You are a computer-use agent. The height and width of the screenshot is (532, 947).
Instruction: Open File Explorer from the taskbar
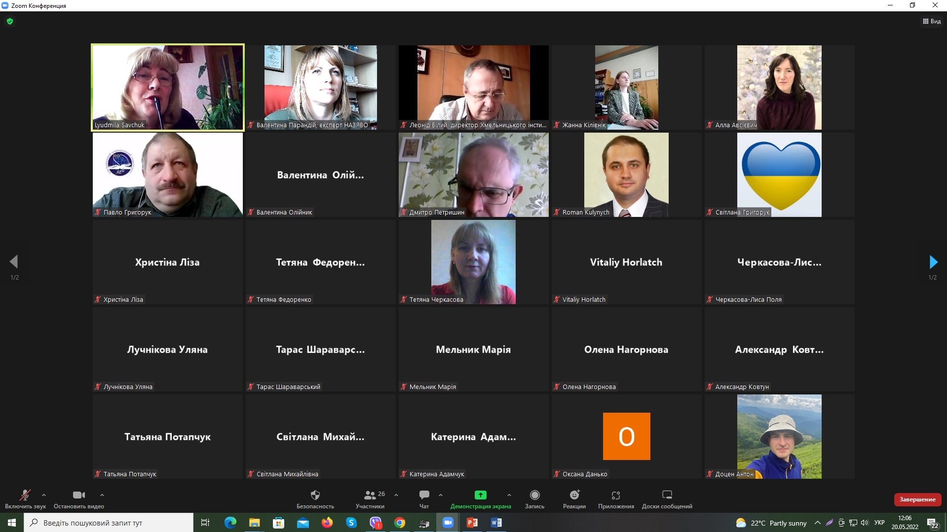[254, 523]
